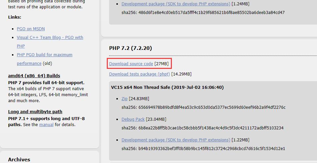
Task: Open the manual link for path details
Action: point(46,124)
